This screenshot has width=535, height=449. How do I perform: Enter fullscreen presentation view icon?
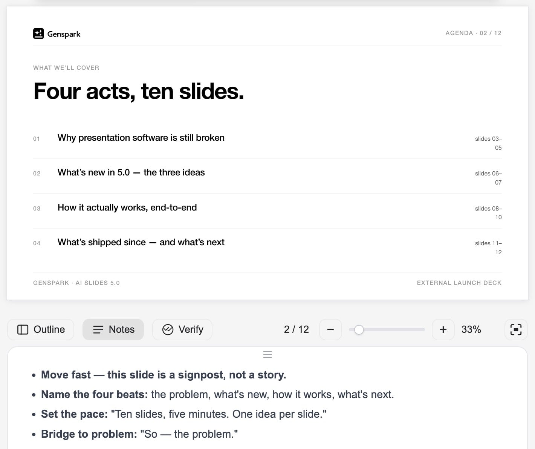click(x=516, y=329)
